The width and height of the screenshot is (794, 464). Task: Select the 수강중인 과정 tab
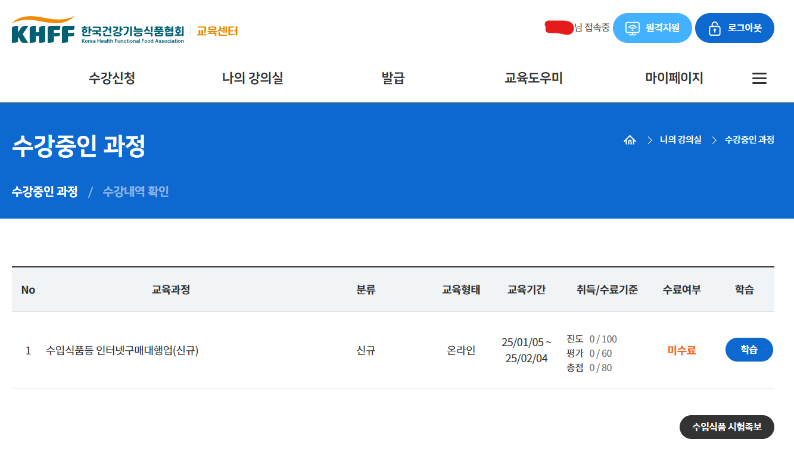43,191
